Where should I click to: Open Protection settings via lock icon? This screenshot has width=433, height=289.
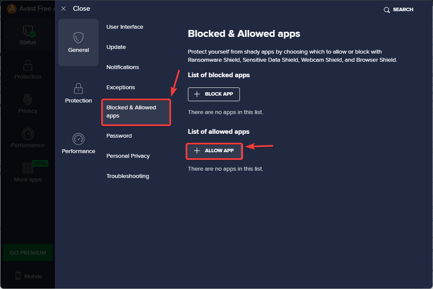coord(78,89)
